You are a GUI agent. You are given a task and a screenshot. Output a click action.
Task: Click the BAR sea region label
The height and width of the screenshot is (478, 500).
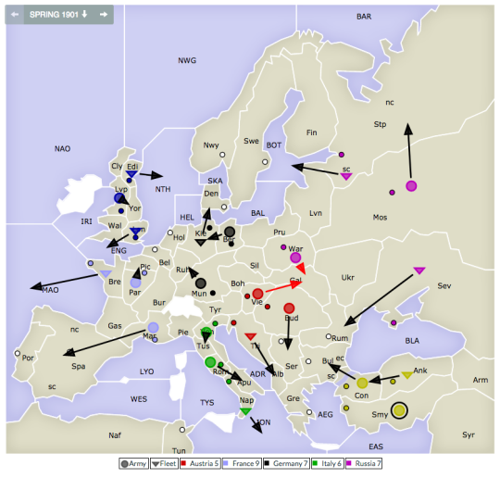coord(364,17)
